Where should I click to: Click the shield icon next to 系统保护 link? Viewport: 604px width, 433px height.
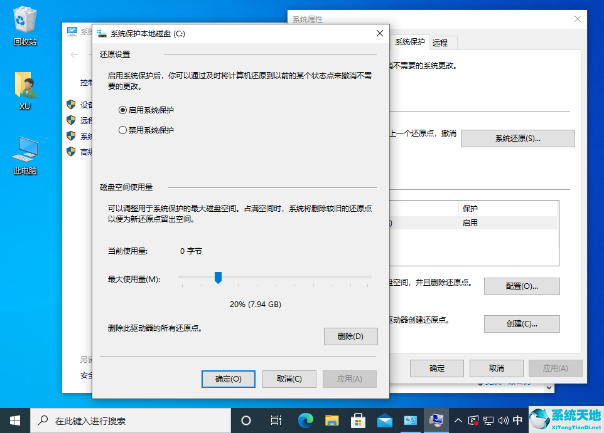pyautogui.click(x=71, y=136)
